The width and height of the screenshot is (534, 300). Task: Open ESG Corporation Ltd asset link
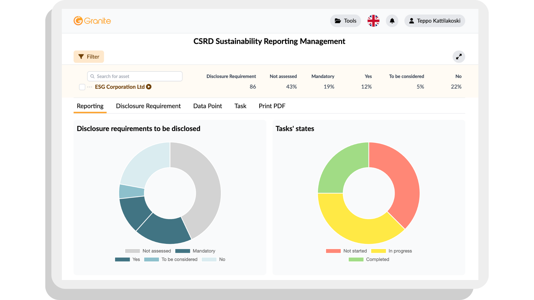(120, 87)
